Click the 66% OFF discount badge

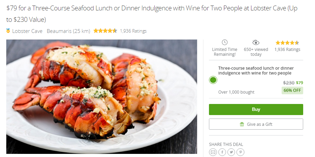pyautogui.click(x=292, y=90)
